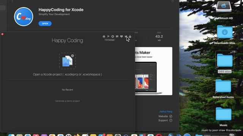Select OBS alias folder on desktop
The image size is (243, 136).
pyautogui.click(x=224, y=62)
